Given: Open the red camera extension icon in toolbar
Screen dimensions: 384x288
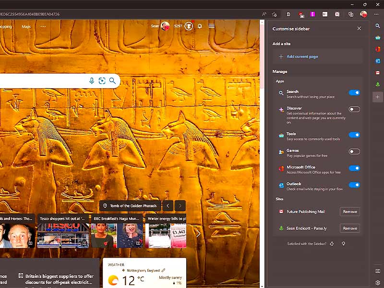Looking at the screenshot, I should click(301, 14).
